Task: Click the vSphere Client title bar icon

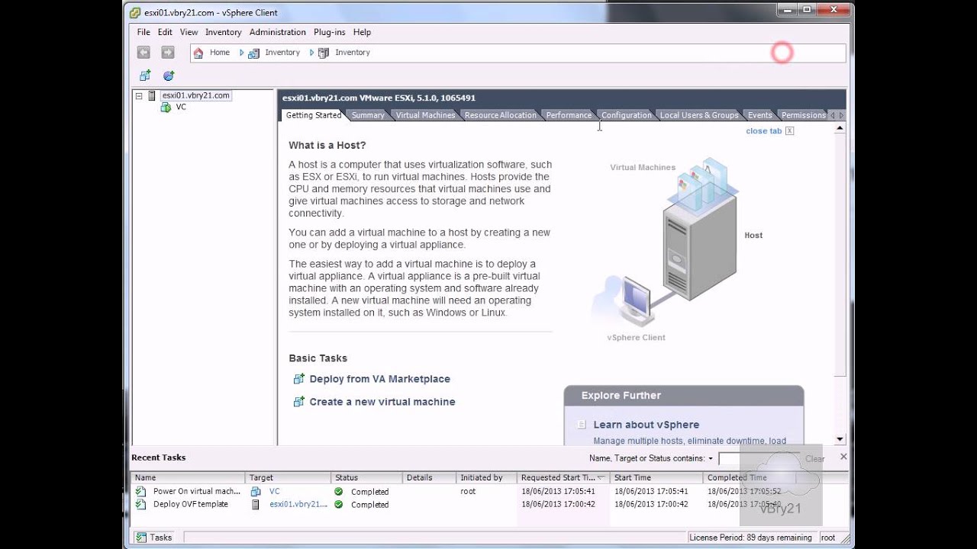Action: [x=135, y=12]
